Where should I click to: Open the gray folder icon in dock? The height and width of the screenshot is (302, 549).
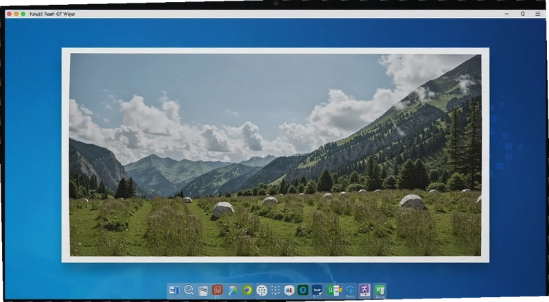(203, 290)
